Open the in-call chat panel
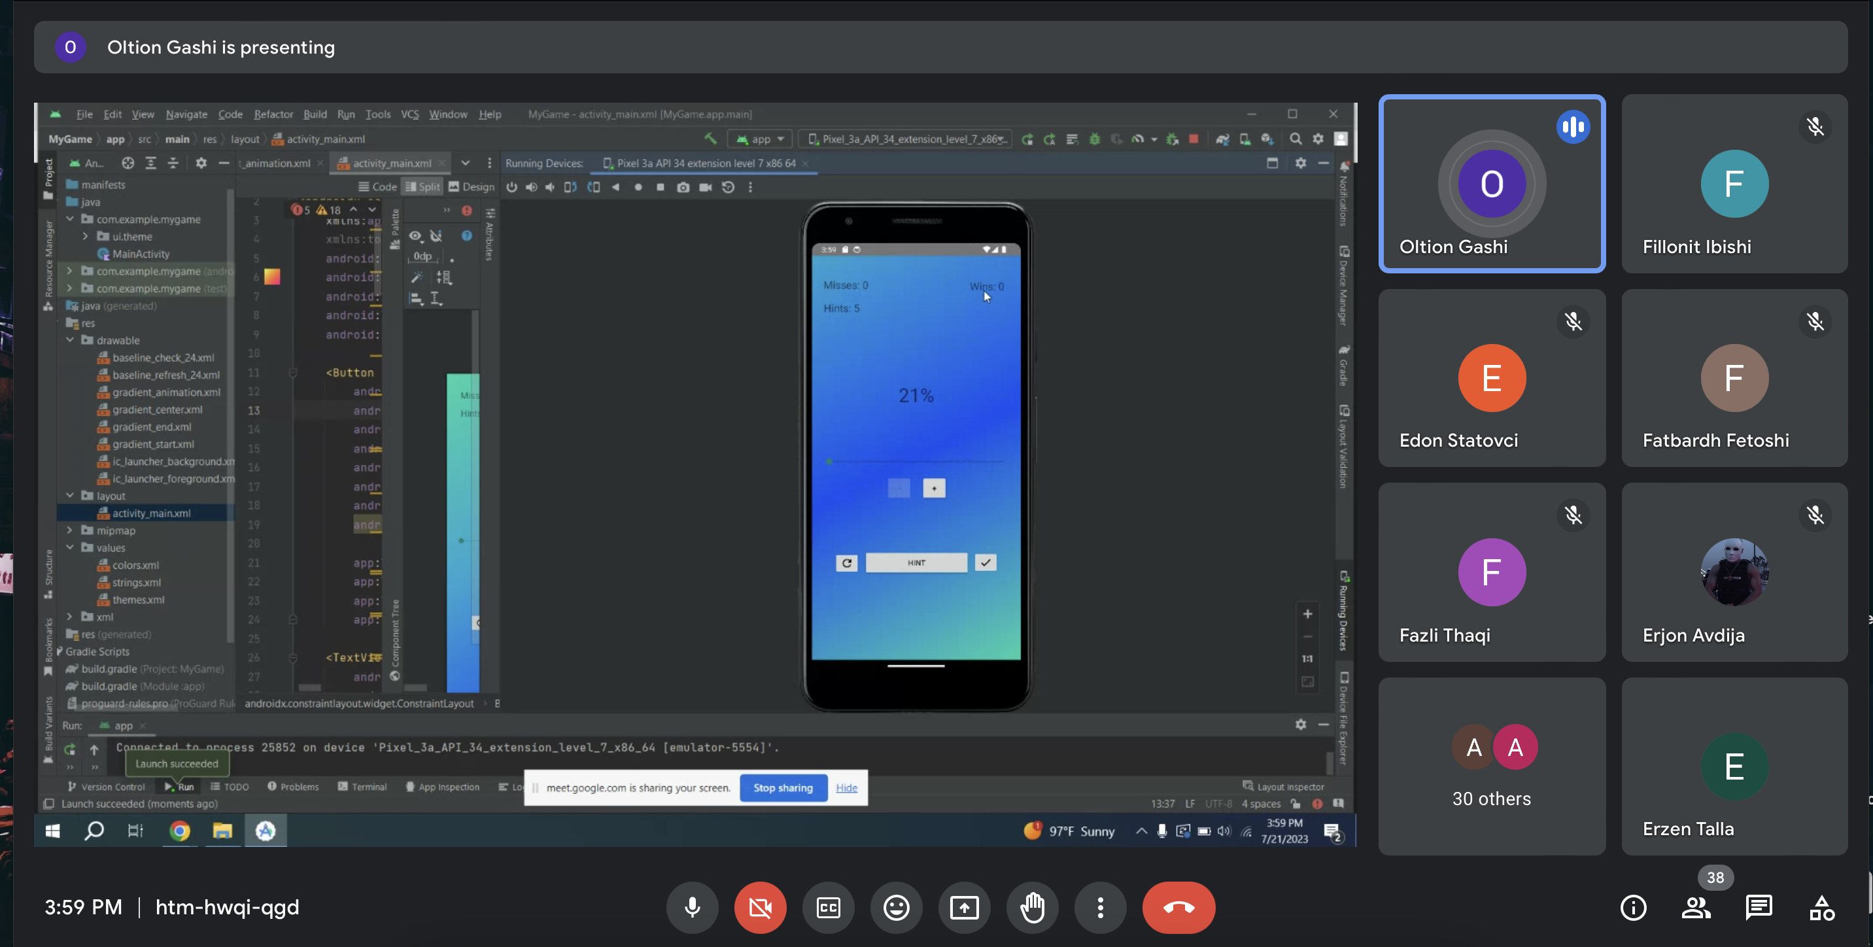This screenshot has height=947, width=1873. (1758, 908)
